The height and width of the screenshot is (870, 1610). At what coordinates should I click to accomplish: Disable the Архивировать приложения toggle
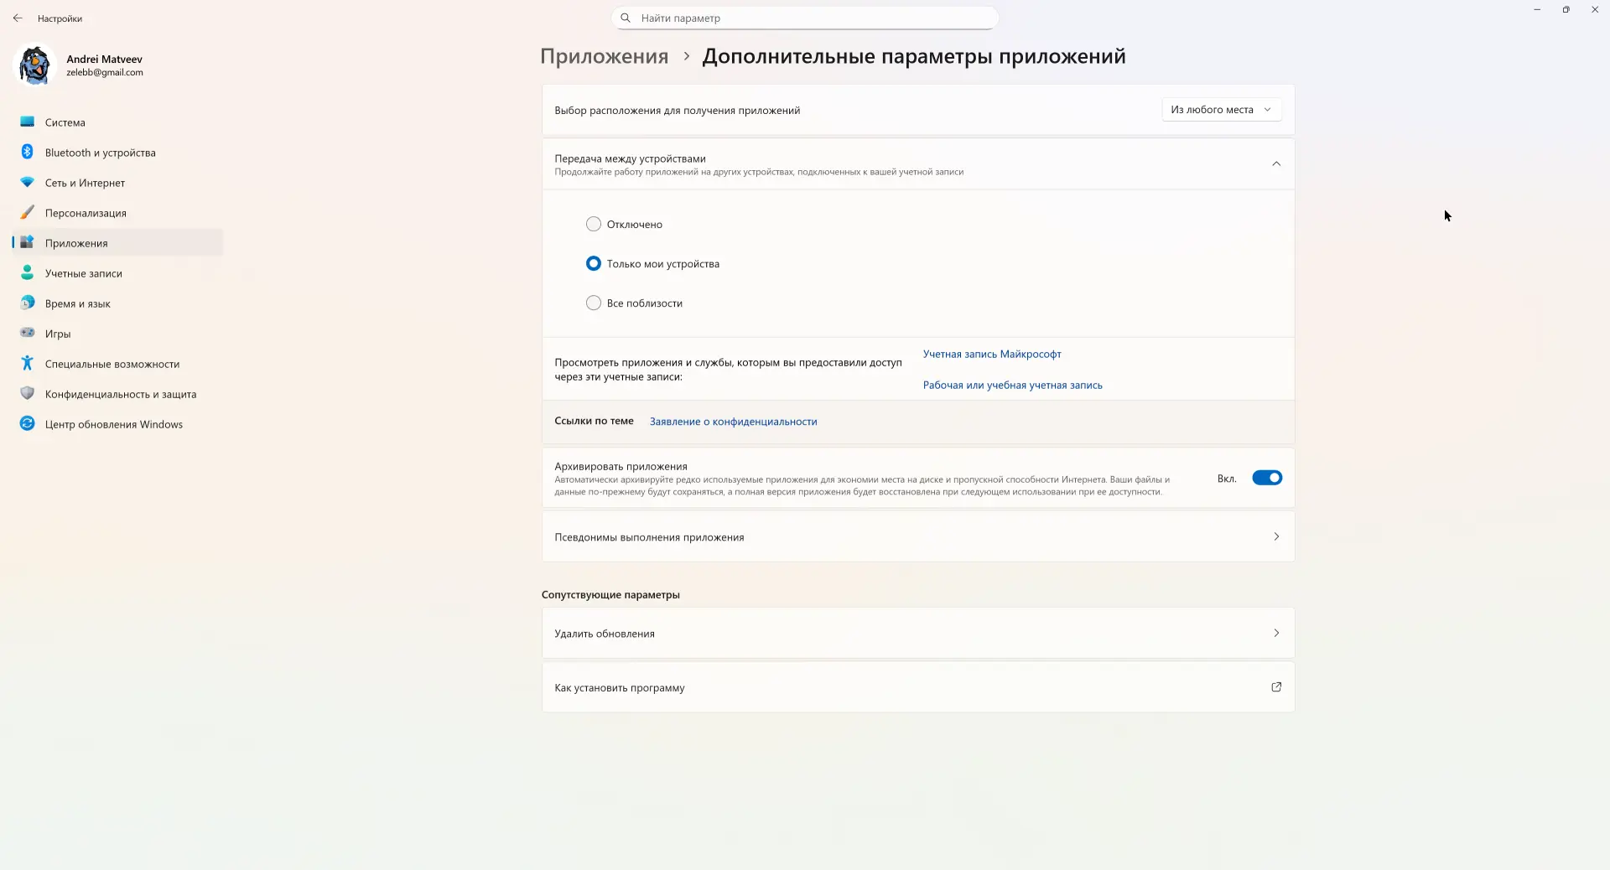(1267, 478)
